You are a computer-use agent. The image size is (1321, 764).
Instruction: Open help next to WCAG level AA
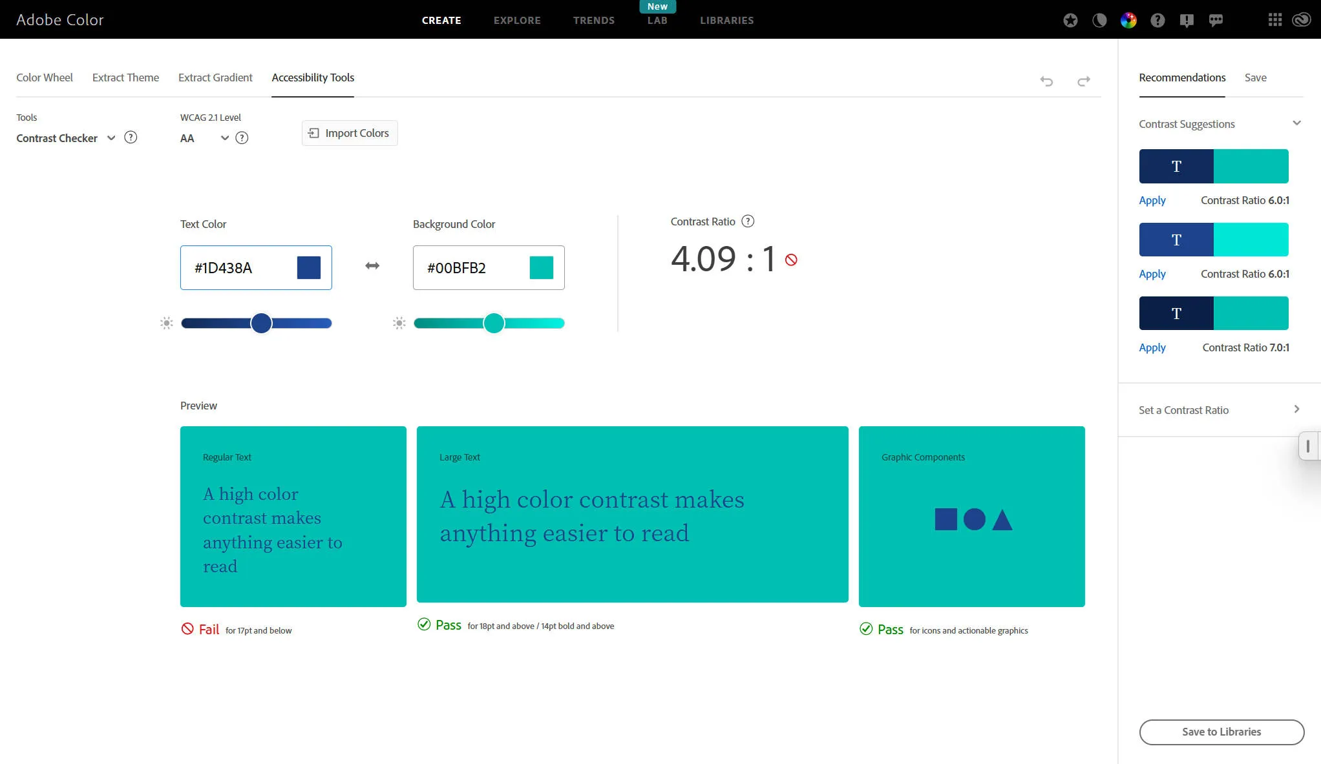(x=242, y=138)
